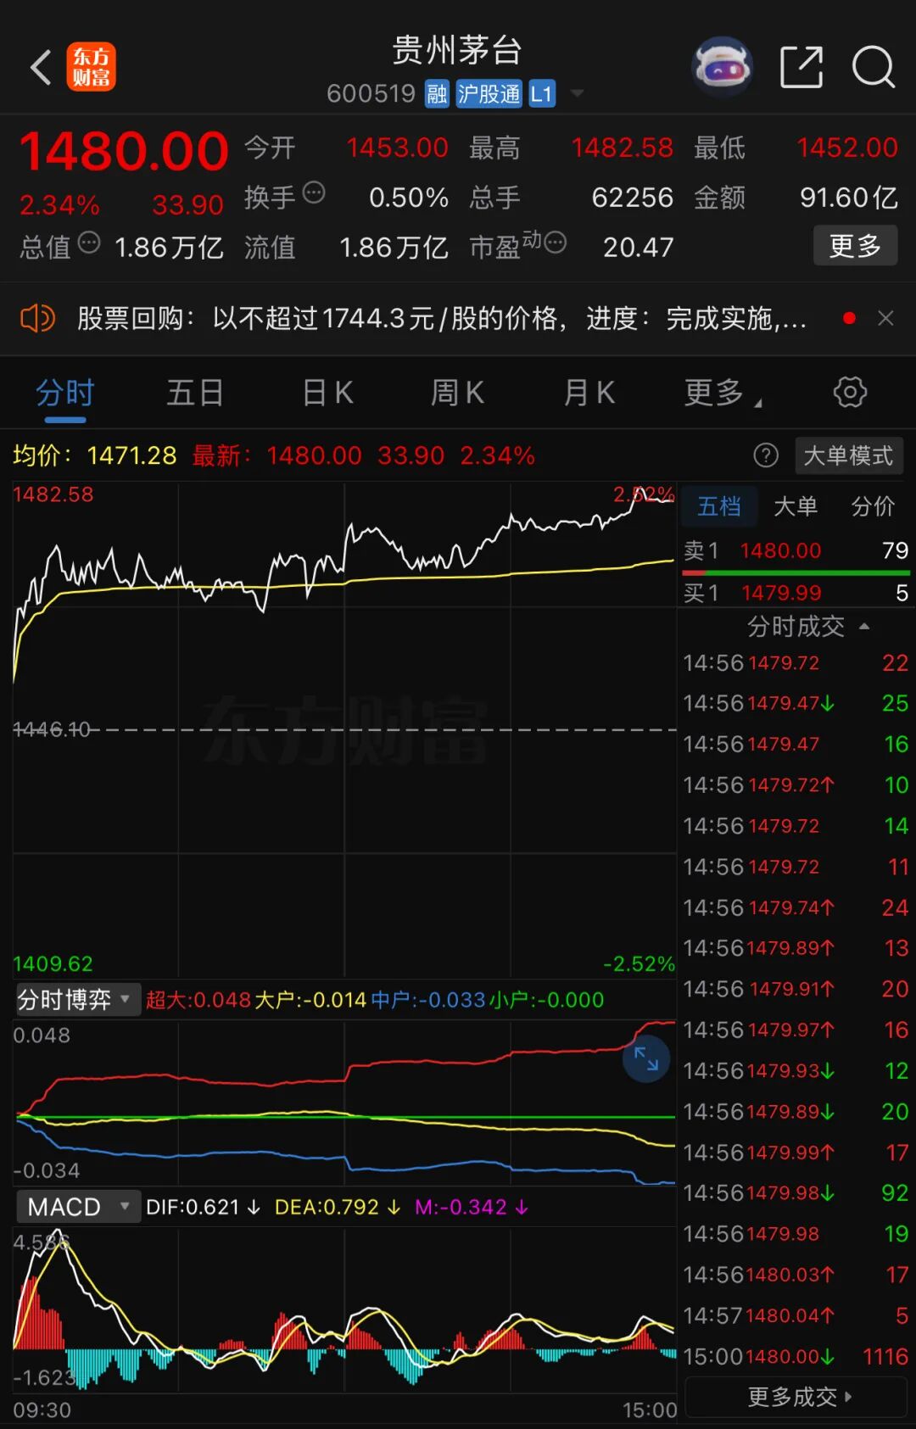Switch to the 周K chart tab
The width and height of the screenshot is (916, 1429).
coord(458,394)
